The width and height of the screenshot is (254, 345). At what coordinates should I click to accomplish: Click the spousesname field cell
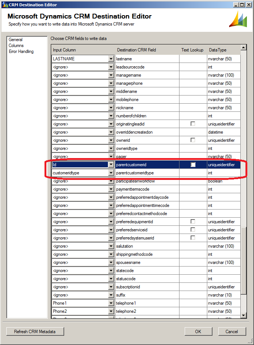[147, 262]
